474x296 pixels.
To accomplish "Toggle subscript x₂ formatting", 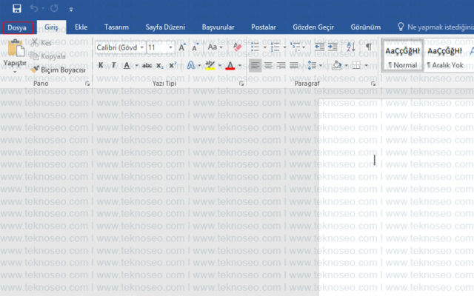I will click(160, 66).
